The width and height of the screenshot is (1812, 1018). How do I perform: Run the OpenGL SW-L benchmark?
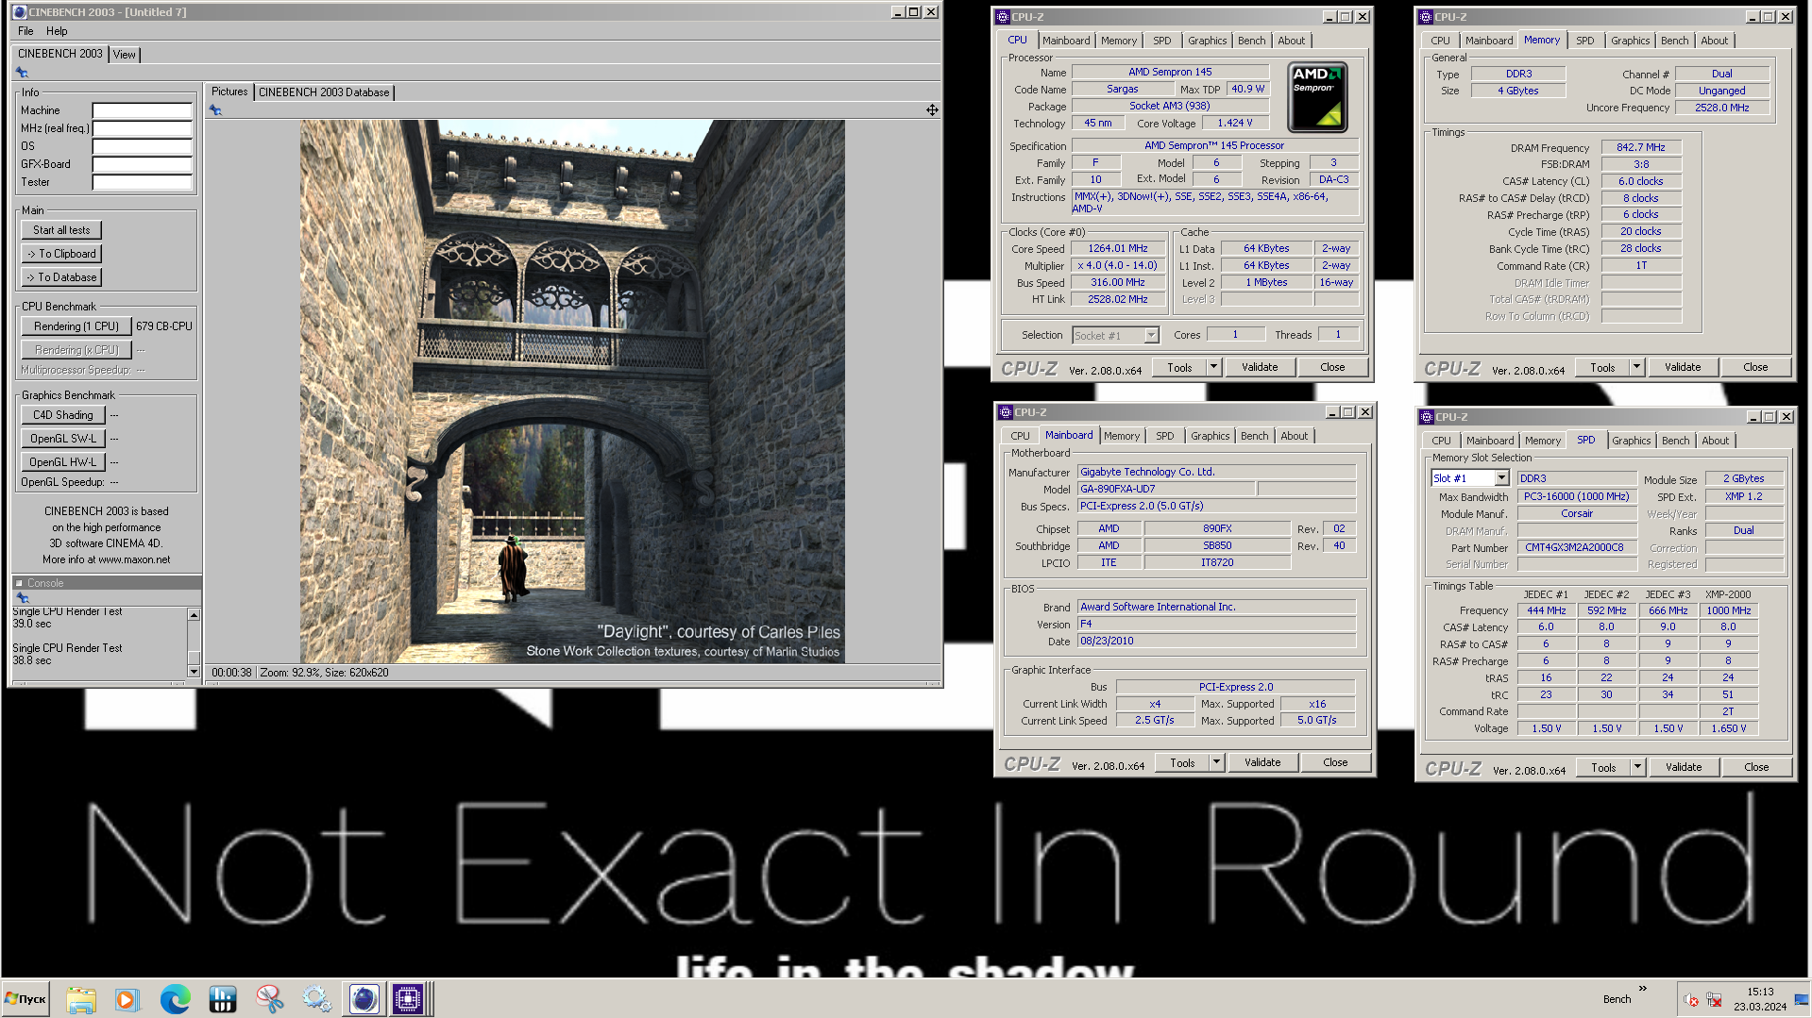point(63,439)
